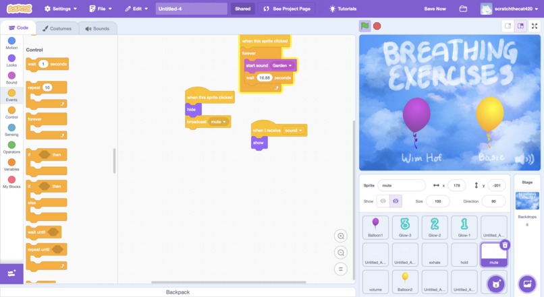Select Balloon1 sprite thumbnail
The width and height of the screenshot is (544, 297).
tap(375, 227)
